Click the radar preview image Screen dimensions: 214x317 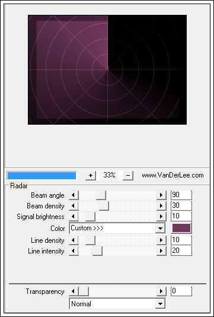107,69
